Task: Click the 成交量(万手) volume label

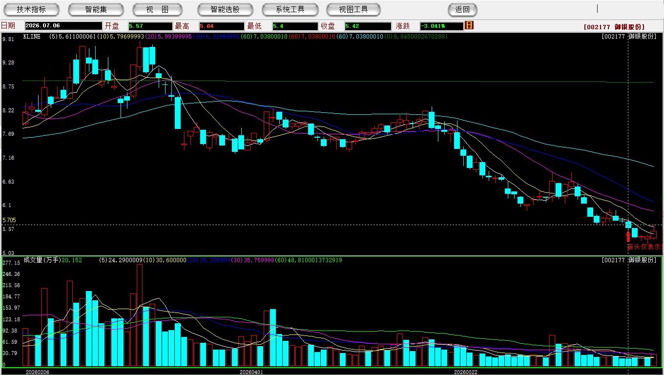Action: [x=42, y=260]
